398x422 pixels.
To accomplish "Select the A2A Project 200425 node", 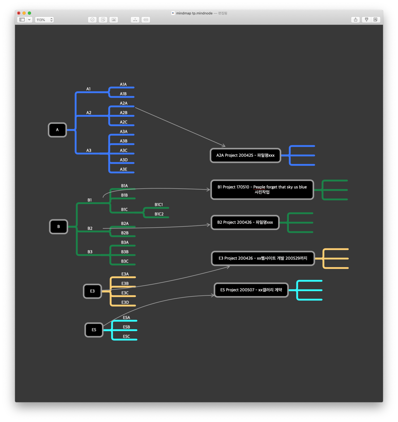I will (246, 155).
